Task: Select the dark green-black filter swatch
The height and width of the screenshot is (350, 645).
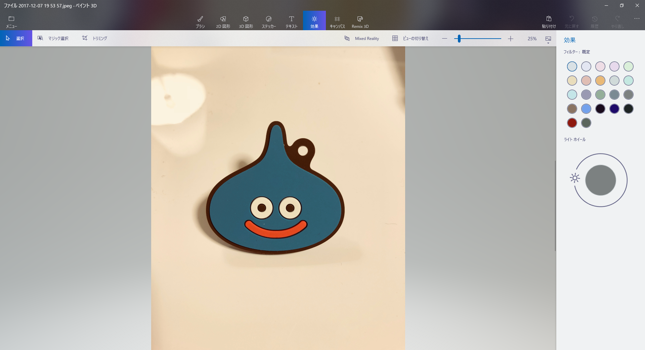Action: point(629,109)
